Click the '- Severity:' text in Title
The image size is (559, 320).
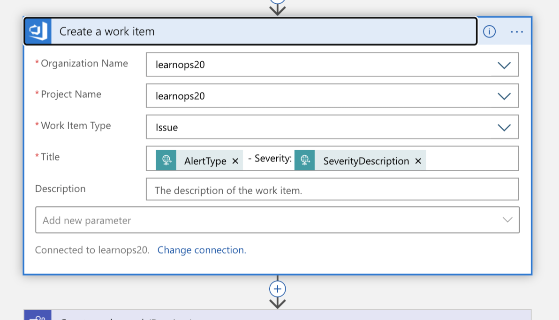(x=270, y=159)
